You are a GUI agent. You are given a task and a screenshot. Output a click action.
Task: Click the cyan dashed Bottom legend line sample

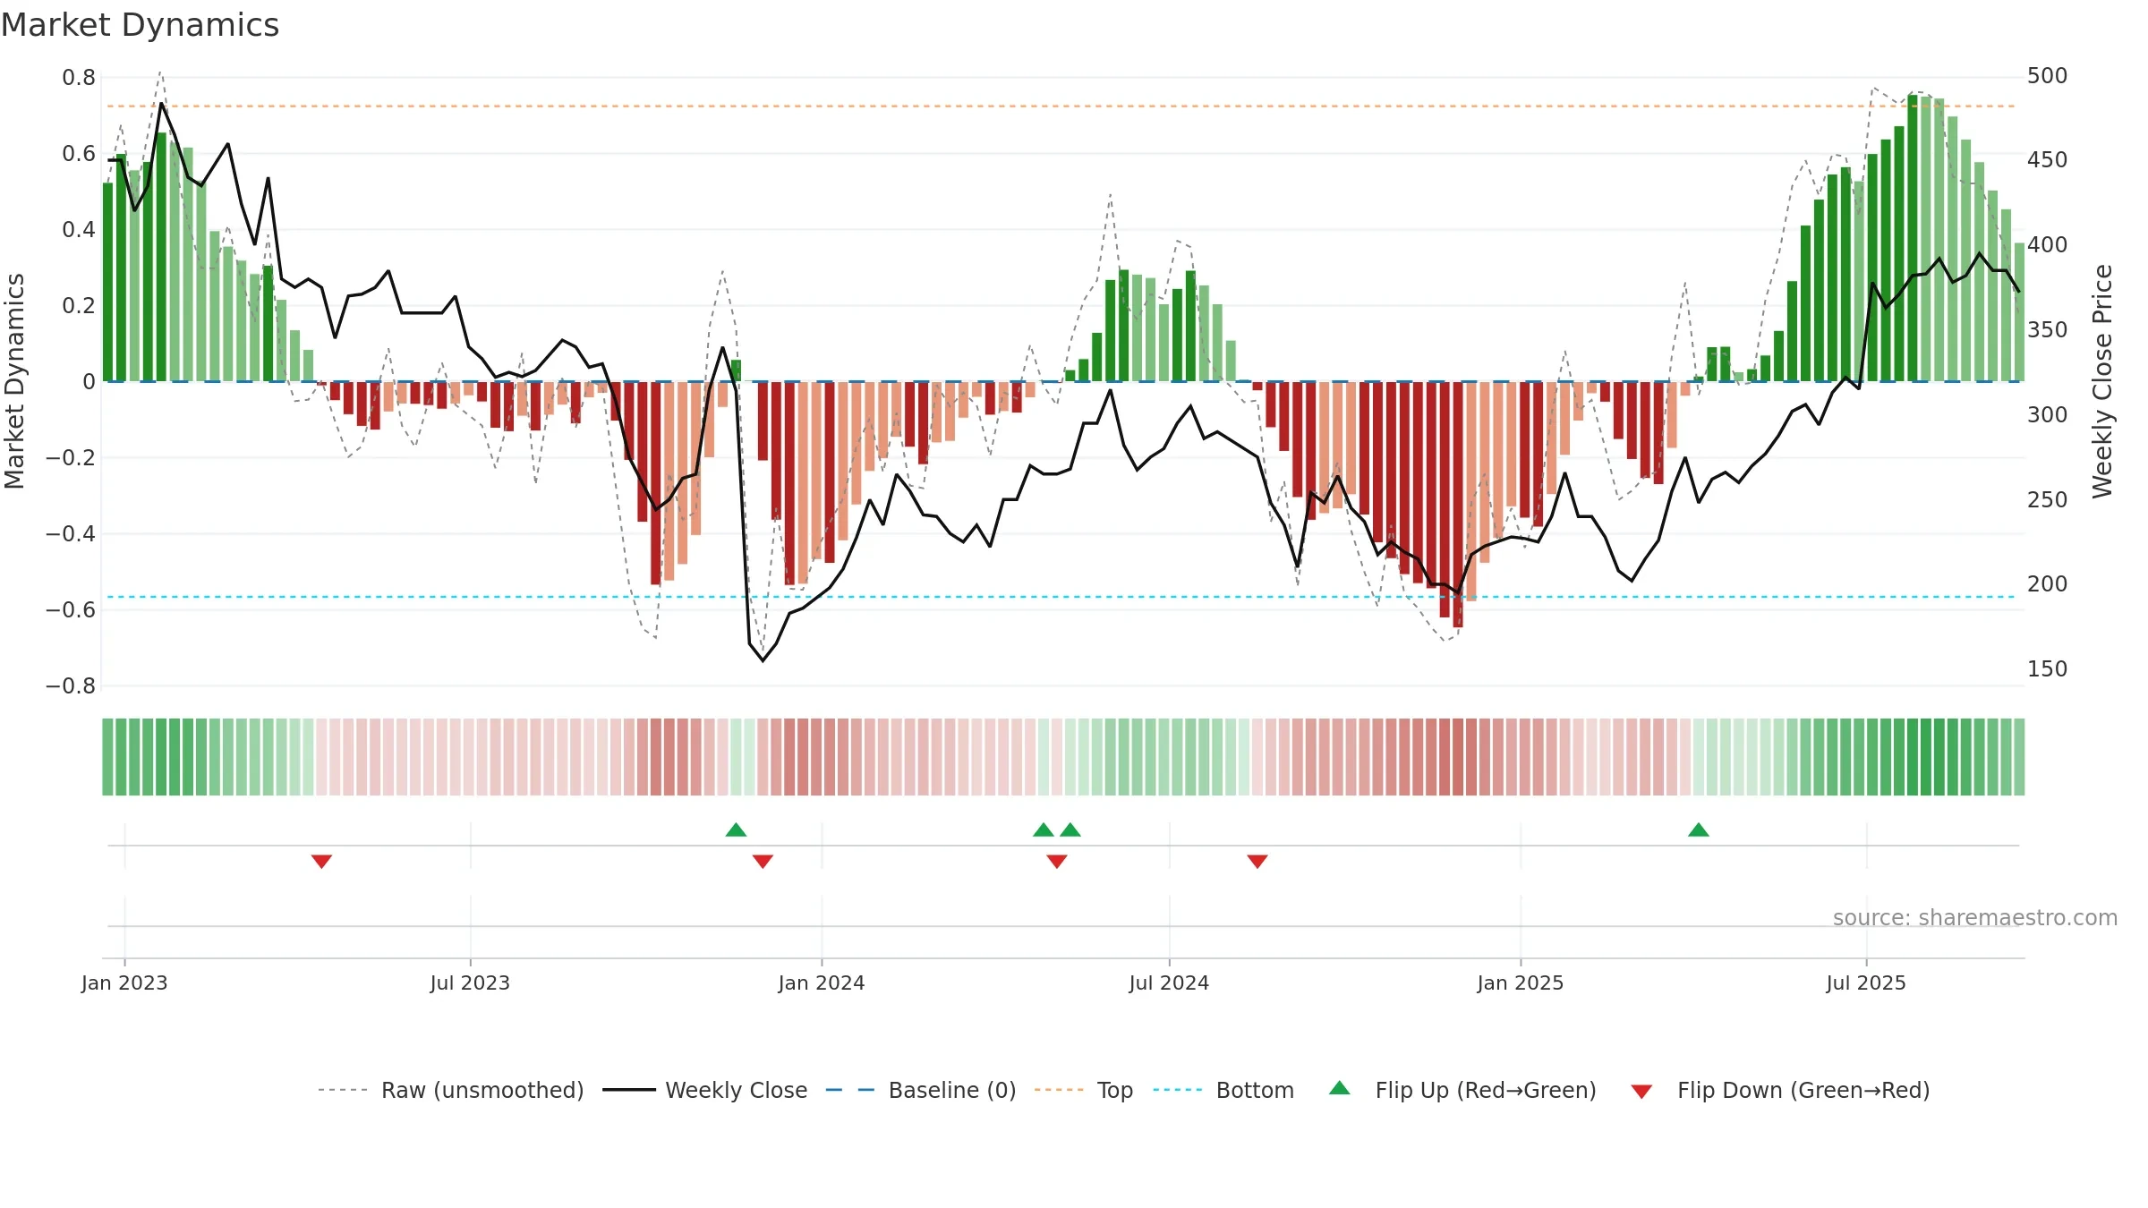(x=1178, y=1090)
